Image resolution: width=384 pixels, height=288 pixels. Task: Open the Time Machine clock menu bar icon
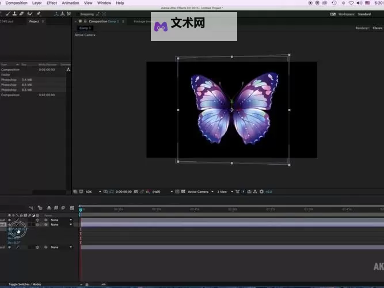334,3
